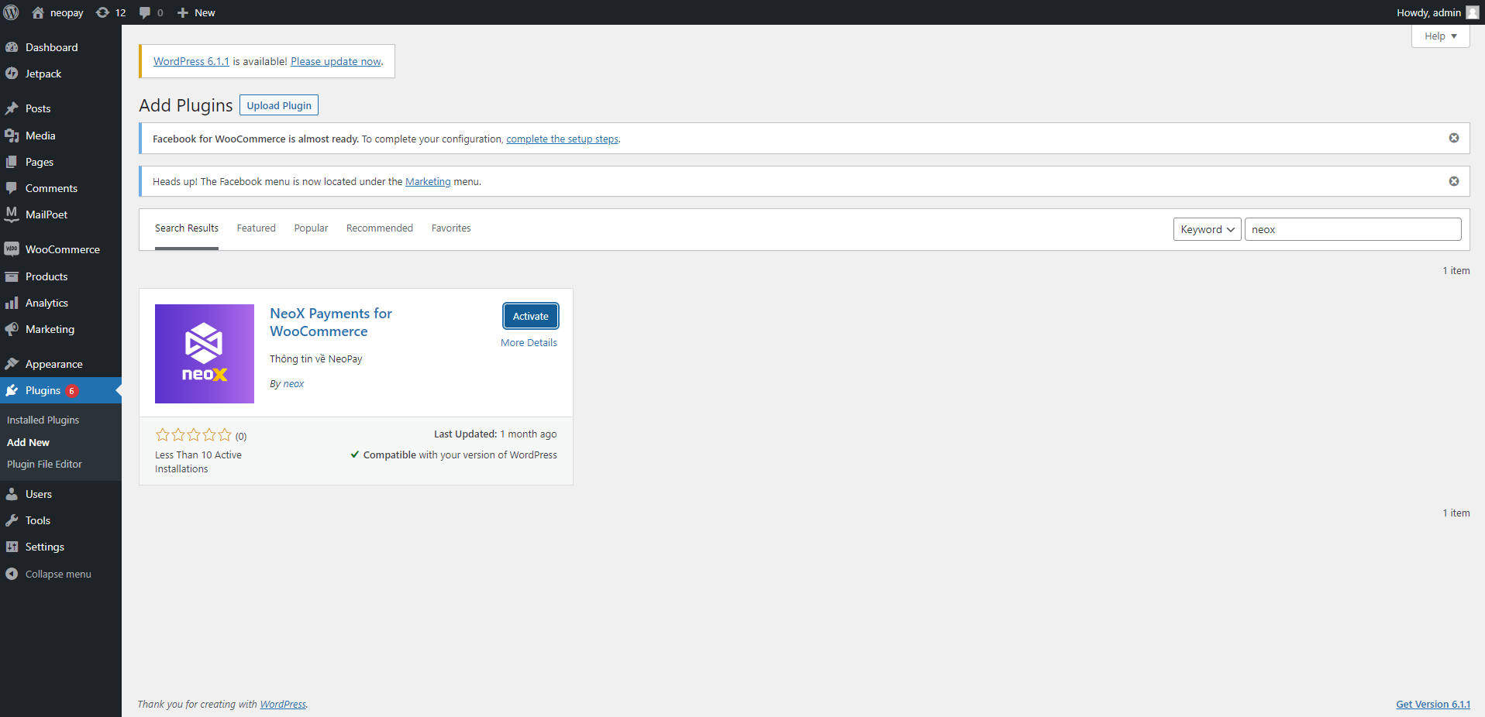The image size is (1485, 717).
Task: Open Plugin File Editor submenu item
Action: pos(44,464)
